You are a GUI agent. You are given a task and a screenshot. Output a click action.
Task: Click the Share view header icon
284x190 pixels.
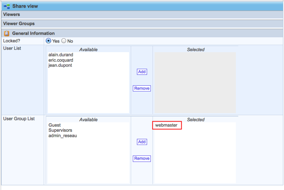coord(7,6)
